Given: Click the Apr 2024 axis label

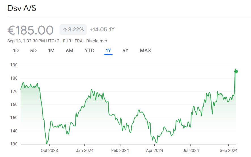Looking at the screenshot, I should pyautogui.click(x=155, y=151).
